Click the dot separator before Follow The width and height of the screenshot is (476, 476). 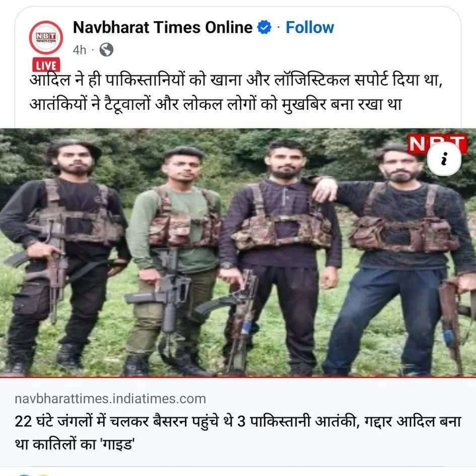pyautogui.click(x=278, y=28)
